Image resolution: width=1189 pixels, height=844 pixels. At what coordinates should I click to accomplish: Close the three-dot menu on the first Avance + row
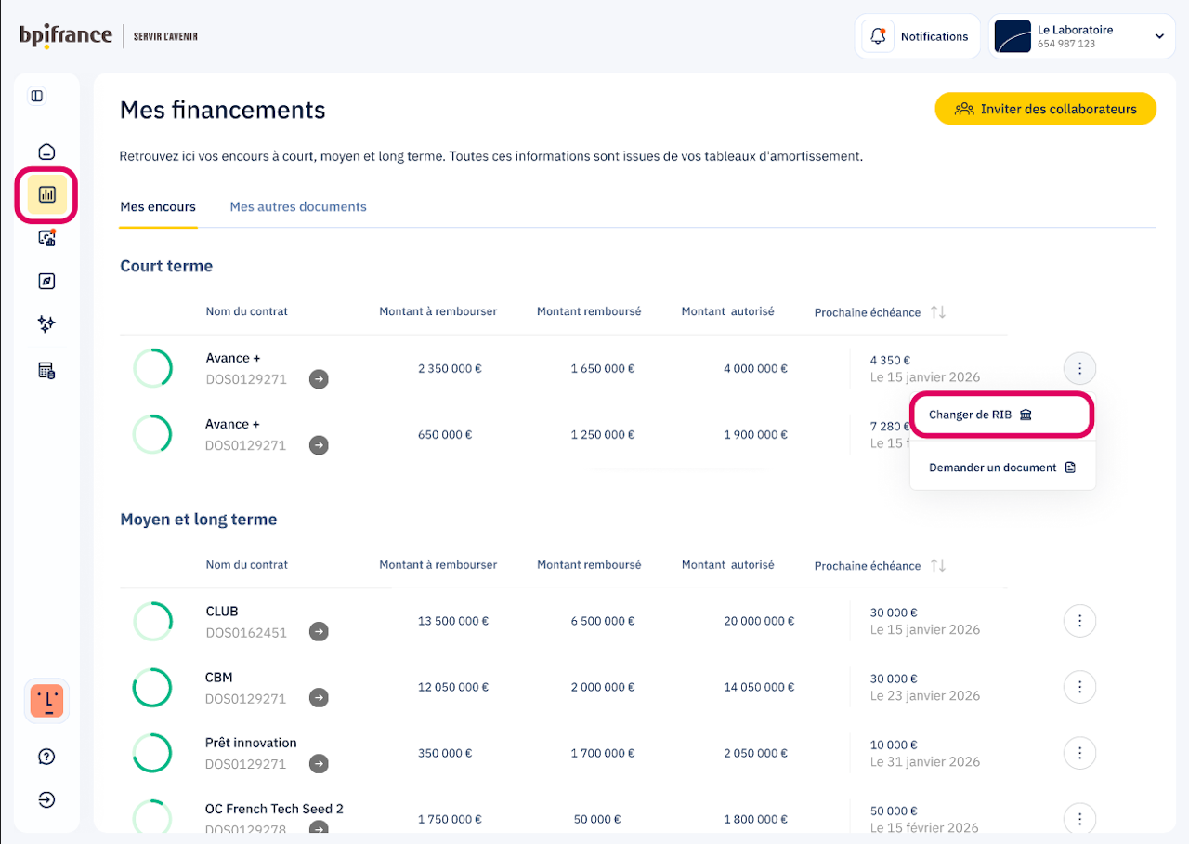(x=1079, y=369)
